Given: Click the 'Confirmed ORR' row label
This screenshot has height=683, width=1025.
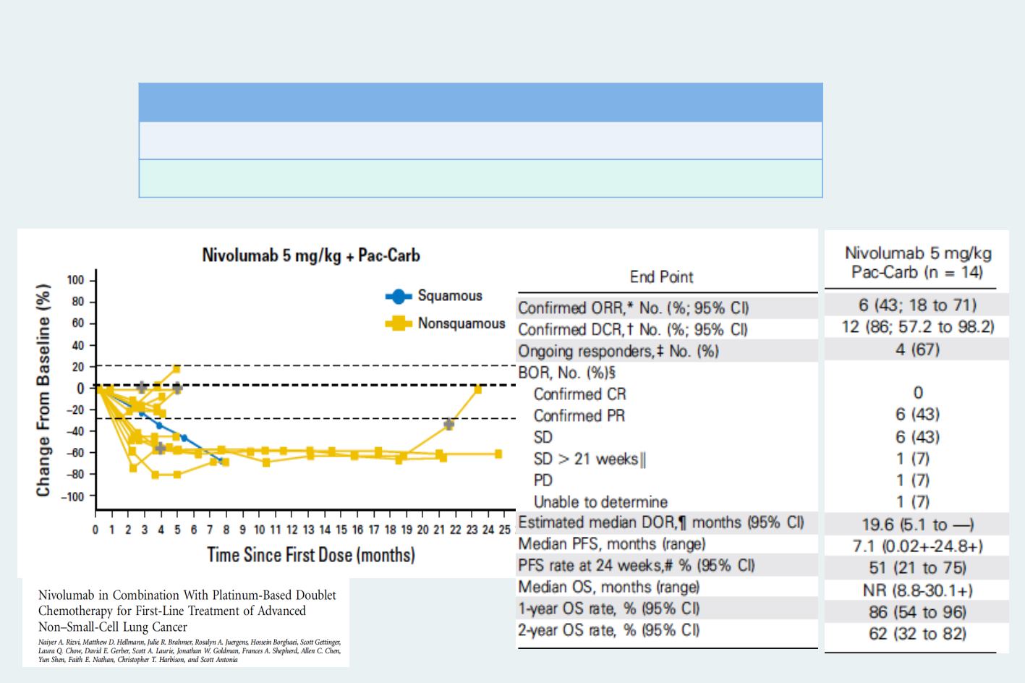Looking at the screenshot, I should pyautogui.click(x=634, y=308).
